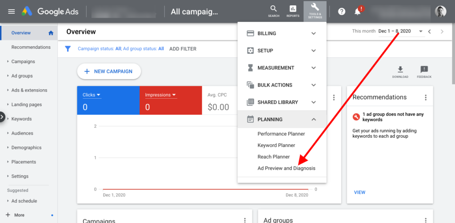Go to next date range arrow

pyautogui.click(x=442, y=32)
